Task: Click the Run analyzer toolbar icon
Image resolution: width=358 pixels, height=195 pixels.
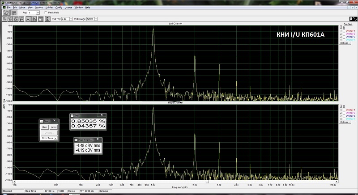Action: 6,13
